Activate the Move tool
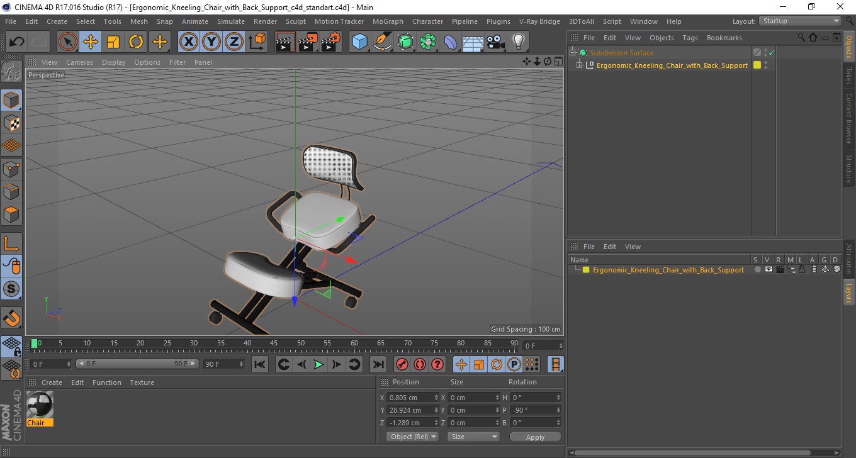This screenshot has height=458, width=856. point(91,42)
